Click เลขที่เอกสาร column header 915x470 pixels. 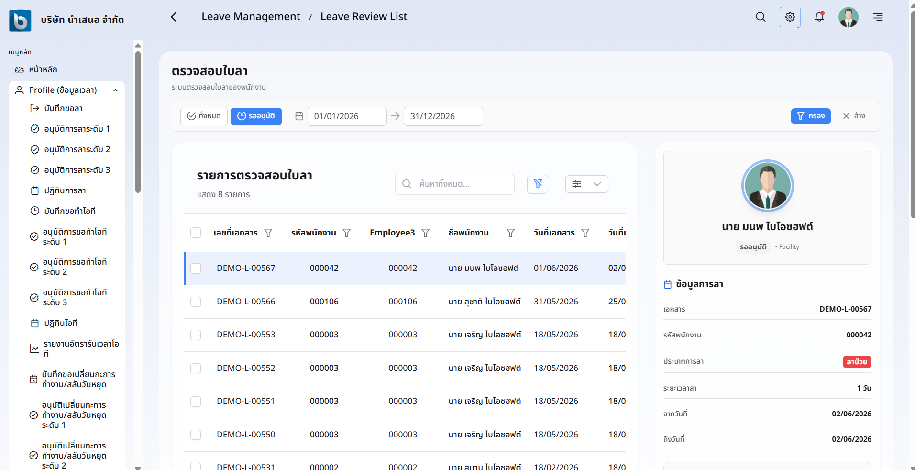(x=235, y=233)
